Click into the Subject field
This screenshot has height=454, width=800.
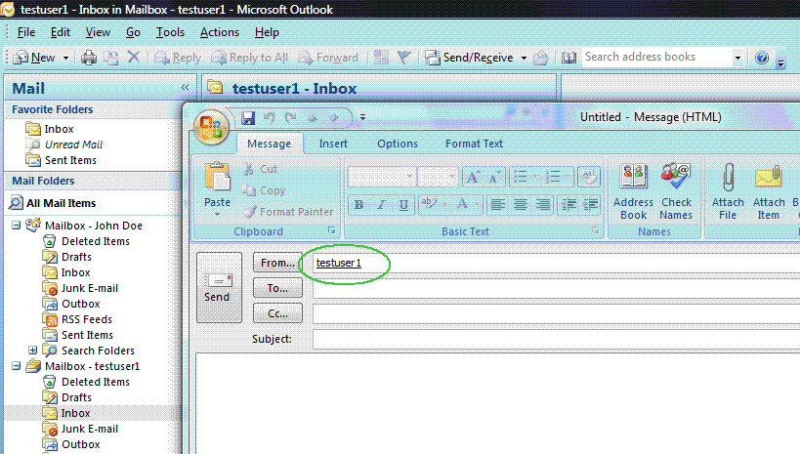tap(556, 339)
